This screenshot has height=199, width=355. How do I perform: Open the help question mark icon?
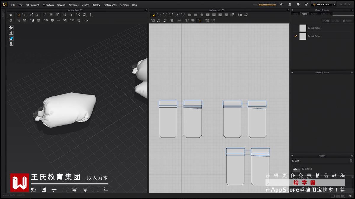(298, 4)
